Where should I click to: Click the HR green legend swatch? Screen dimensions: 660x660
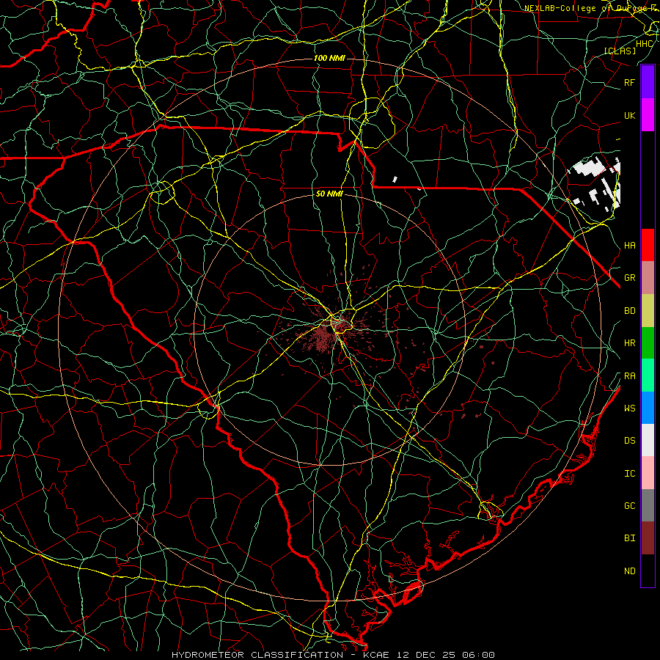pyautogui.click(x=648, y=342)
